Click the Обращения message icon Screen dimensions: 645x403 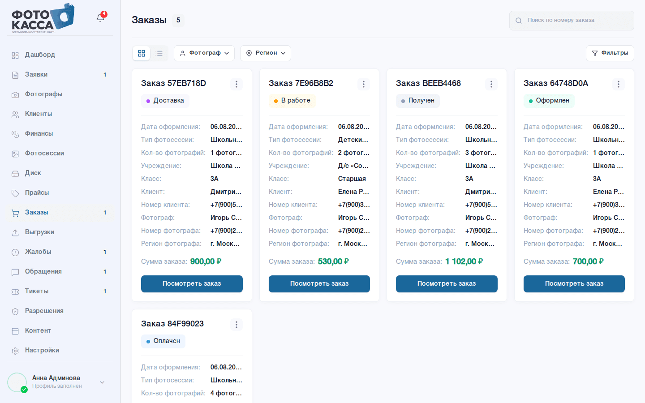(x=15, y=272)
